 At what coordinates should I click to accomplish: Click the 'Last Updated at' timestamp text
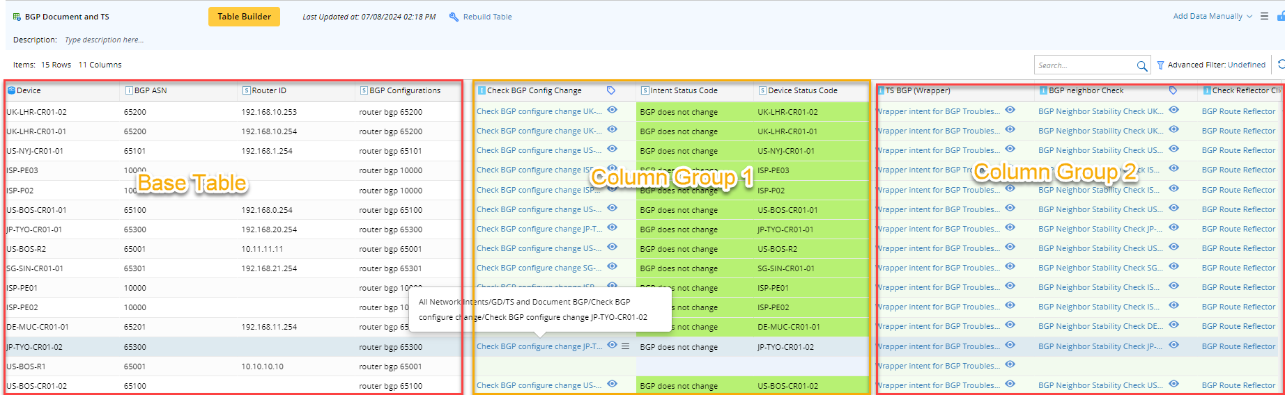coord(369,17)
